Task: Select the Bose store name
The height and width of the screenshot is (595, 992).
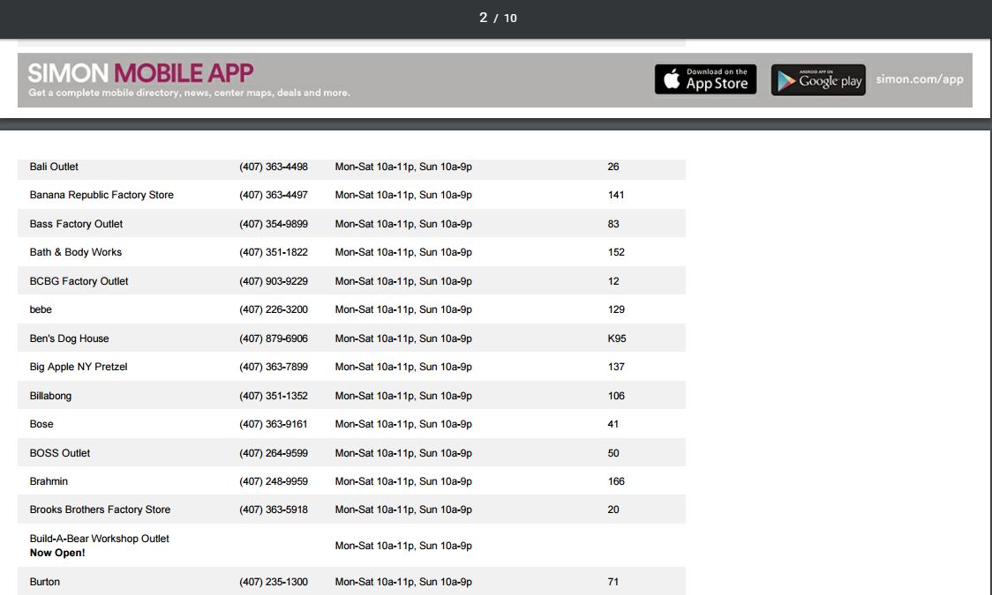Action: 41,424
